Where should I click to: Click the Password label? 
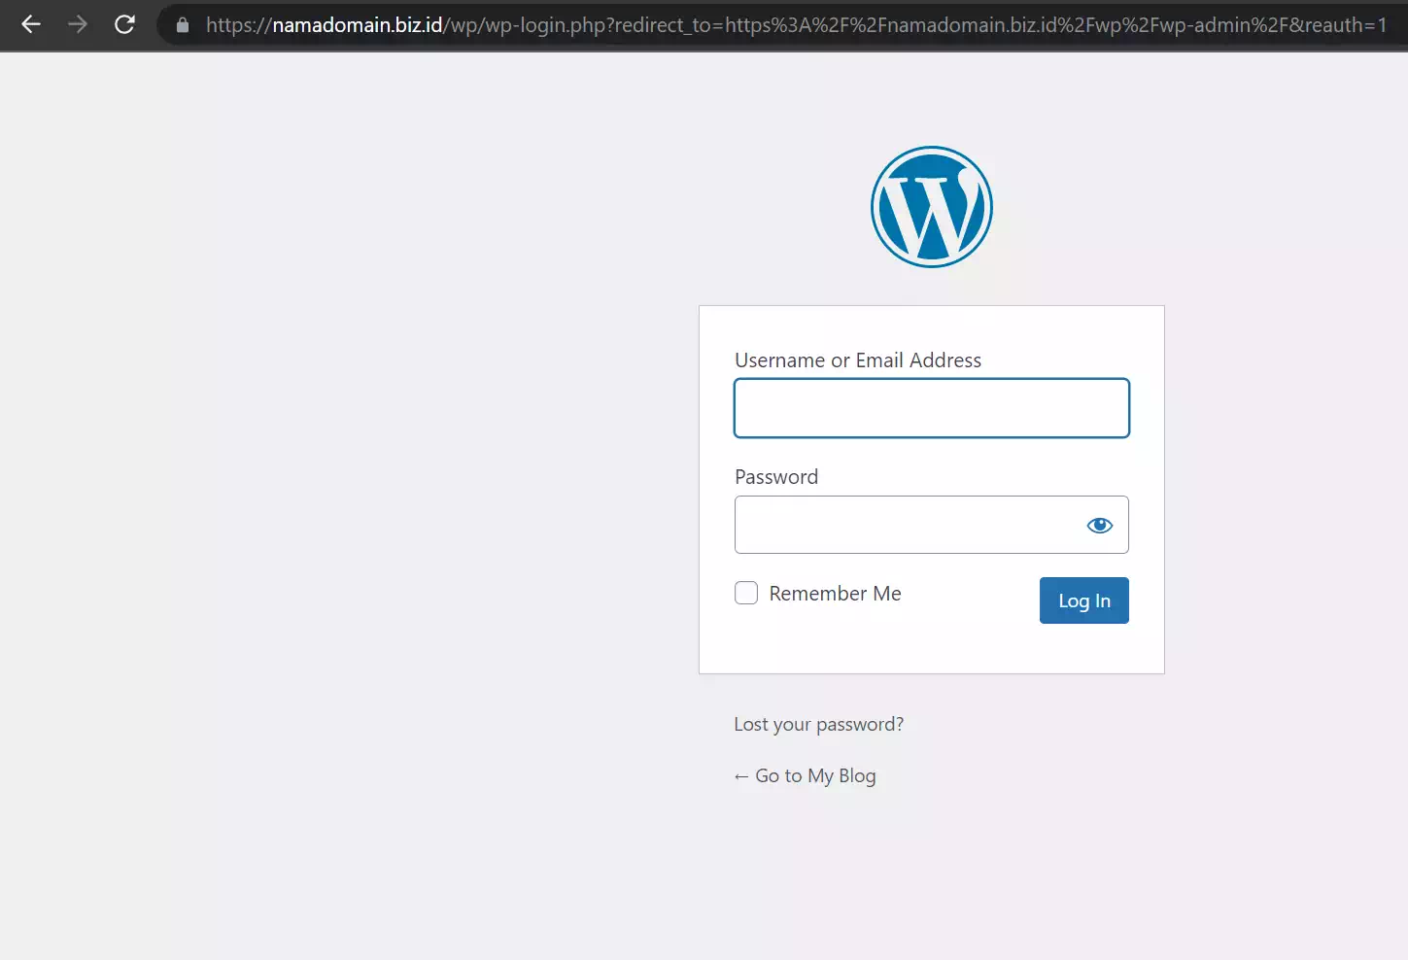point(776,476)
